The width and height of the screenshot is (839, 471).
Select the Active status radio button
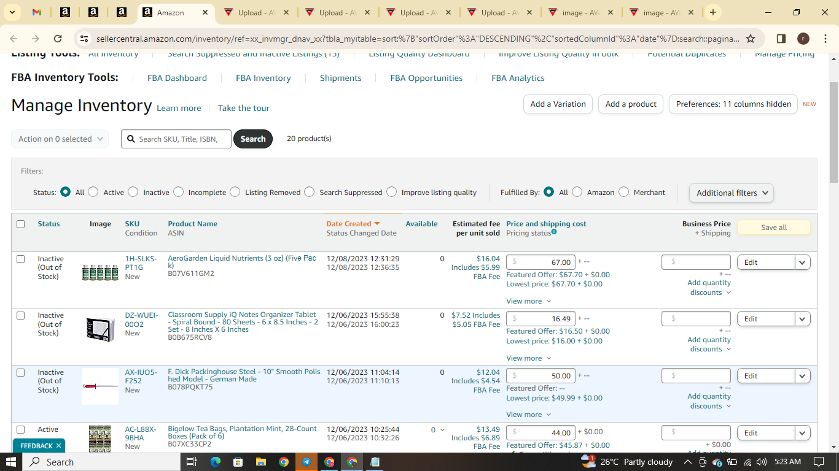(x=93, y=192)
